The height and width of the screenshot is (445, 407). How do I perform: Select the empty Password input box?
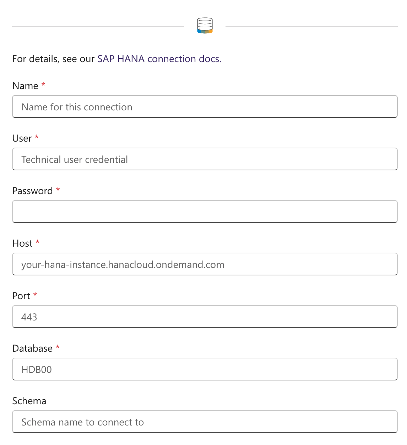tap(205, 212)
